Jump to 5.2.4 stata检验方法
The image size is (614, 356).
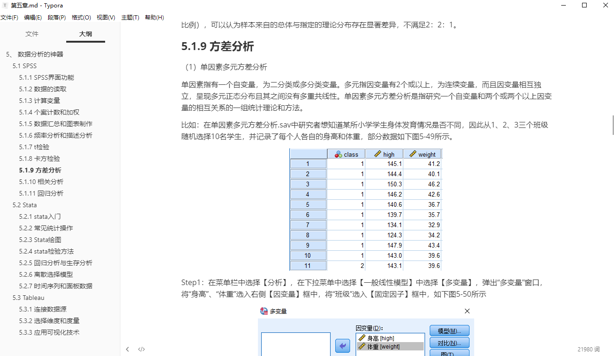pos(46,251)
